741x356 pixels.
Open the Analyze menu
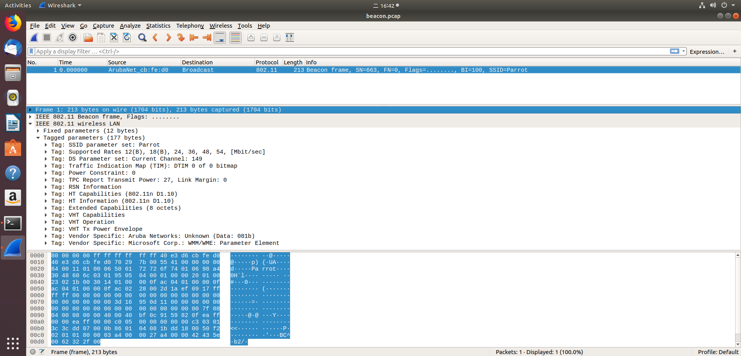(x=130, y=26)
